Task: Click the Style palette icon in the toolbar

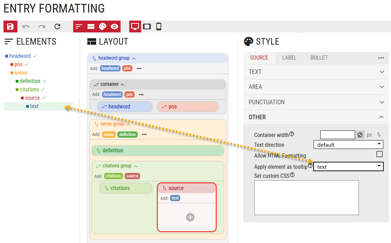Action: [x=102, y=26]
